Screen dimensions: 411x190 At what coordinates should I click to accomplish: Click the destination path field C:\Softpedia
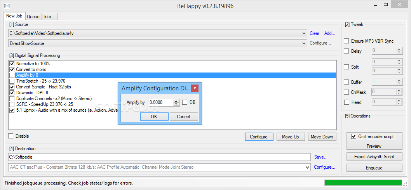(x=159, y=157)
